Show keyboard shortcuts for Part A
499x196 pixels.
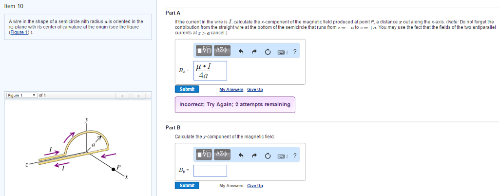tap(283, 51)
